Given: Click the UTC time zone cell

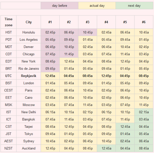Looking at the screenshot, I should [x=8, y=76].
